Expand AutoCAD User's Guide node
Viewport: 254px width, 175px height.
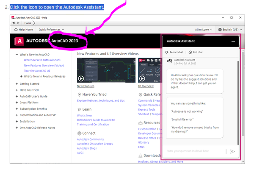(x=17, y=96)
